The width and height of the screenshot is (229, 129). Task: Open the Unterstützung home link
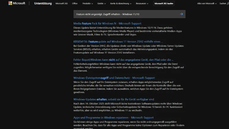(x=43, y=3)
